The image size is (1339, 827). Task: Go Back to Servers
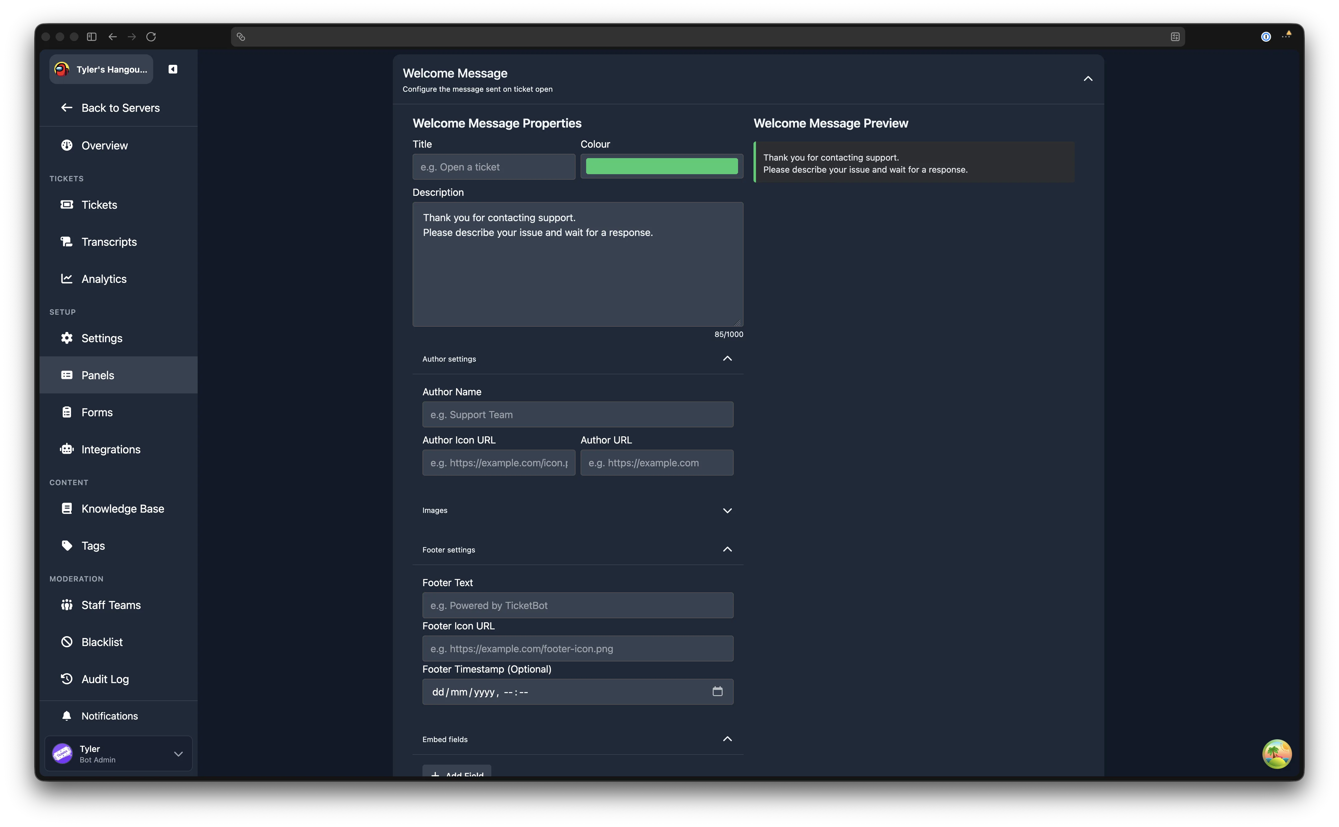point(119,108)
